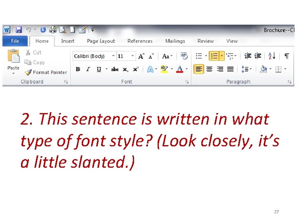Open the font name dropdown arrow

[x=113, y=56]
